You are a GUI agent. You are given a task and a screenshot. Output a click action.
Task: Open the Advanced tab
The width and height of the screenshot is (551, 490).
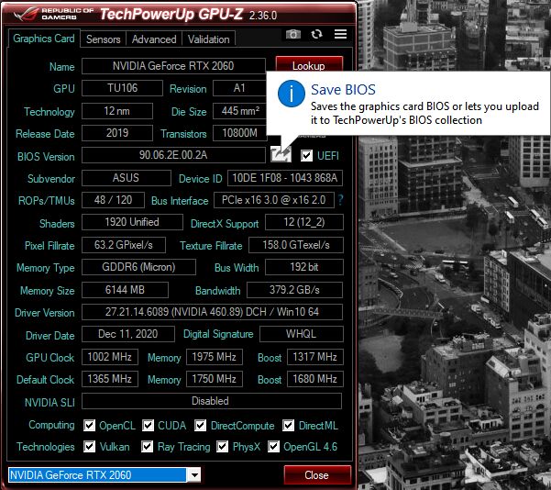pos(154,39)
